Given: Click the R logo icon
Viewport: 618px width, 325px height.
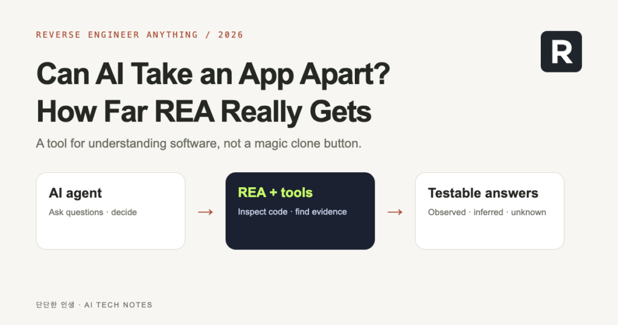Looking at the screenshot, I should pos(561,52).
